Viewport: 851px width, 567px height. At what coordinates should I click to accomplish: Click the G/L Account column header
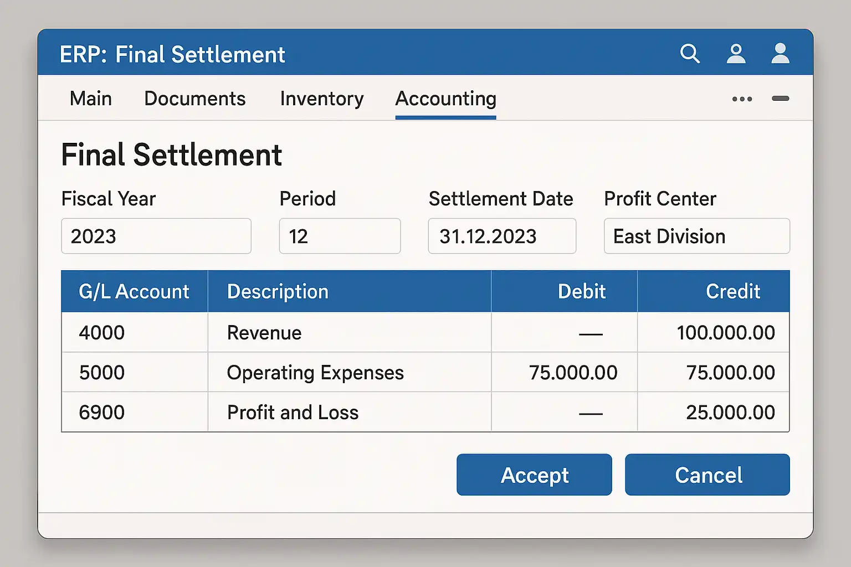134,291
